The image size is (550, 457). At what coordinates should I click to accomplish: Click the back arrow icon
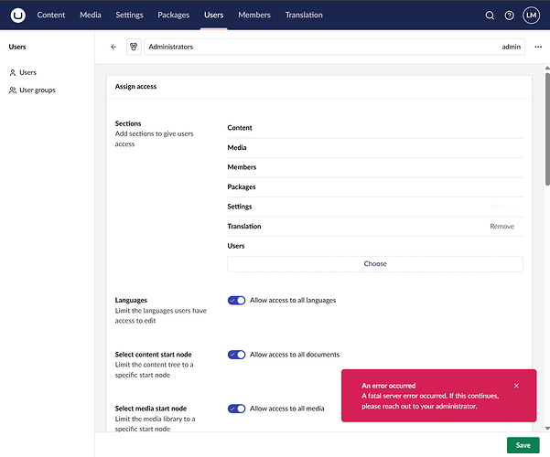[113, 47]
